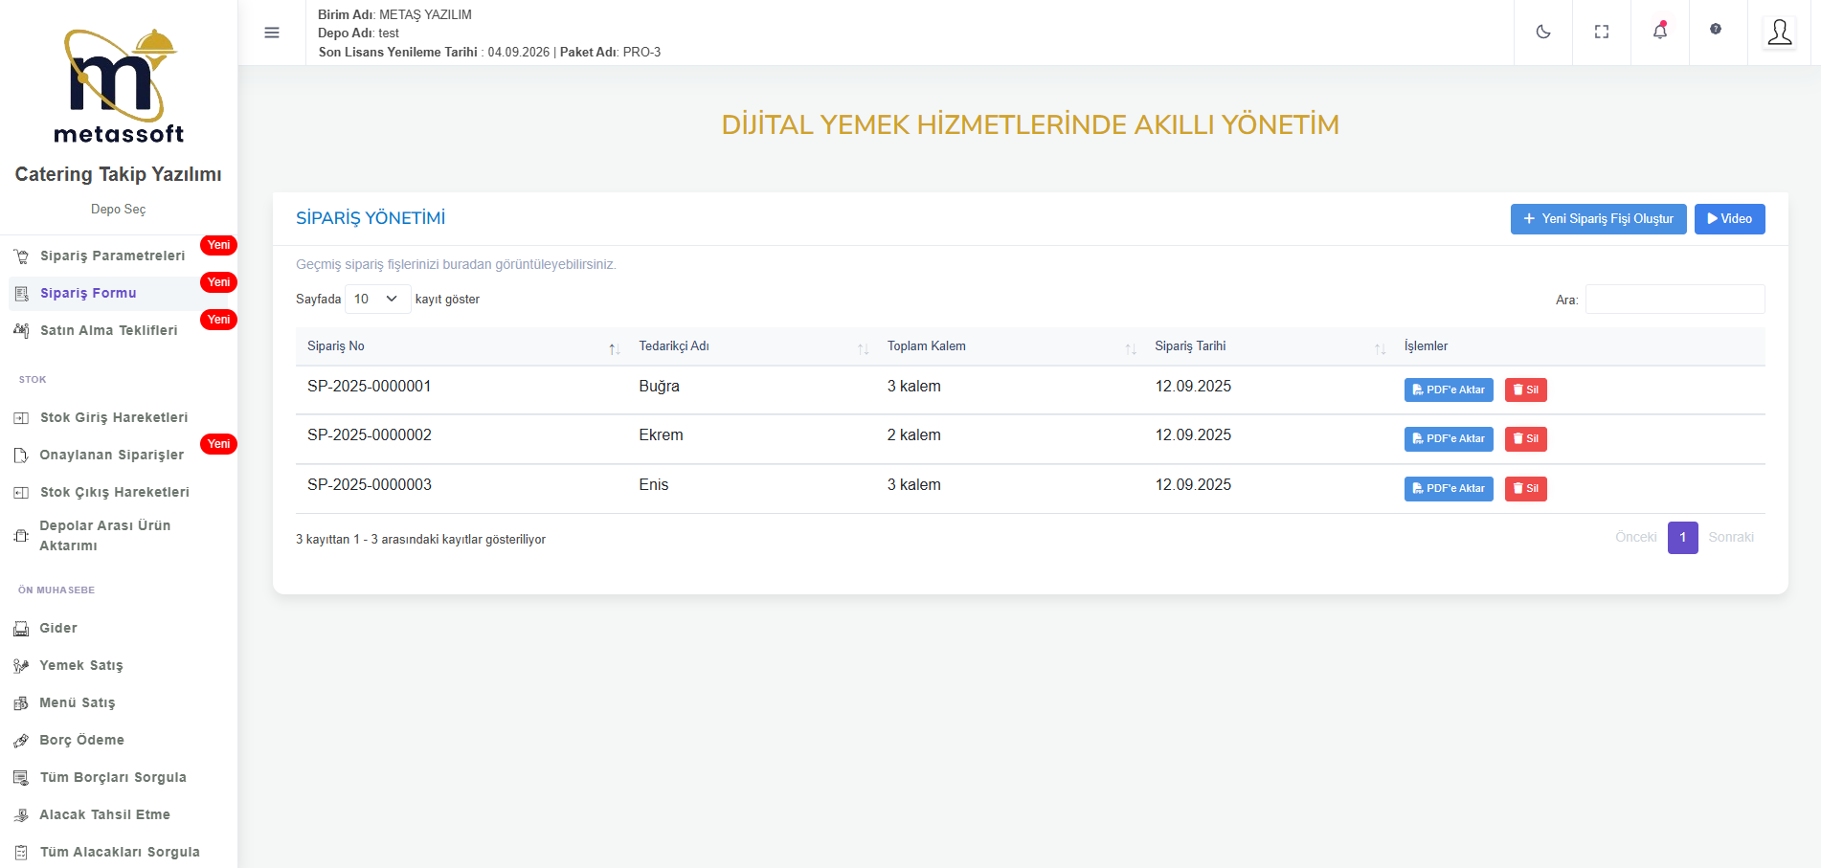The height and width of the screenshot is (868, 1821).
Task: Click Sipariş Parametreleri cart icon
Action: coord(21,256)
